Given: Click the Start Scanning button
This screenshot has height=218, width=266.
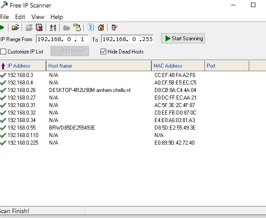Looking at the screenshot, I should point(183,38).
